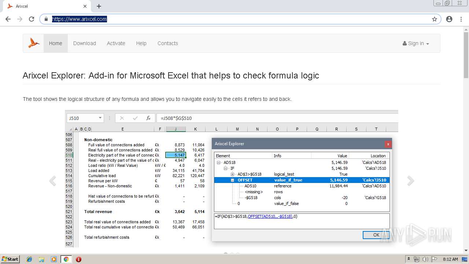Close the Arixcel browser tab
Image resolution: width=469 pixels, height=264 pixels.
click(85, 6)
